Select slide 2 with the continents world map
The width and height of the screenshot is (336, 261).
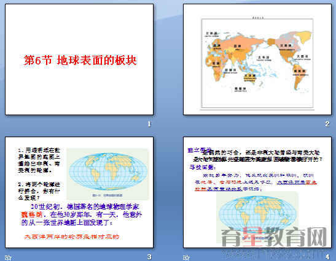point(257,59)
